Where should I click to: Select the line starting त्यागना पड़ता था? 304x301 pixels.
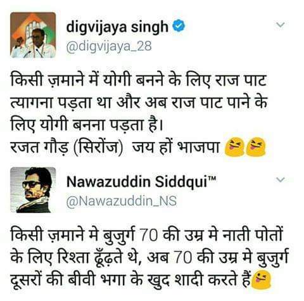click(x=139, y=103)
